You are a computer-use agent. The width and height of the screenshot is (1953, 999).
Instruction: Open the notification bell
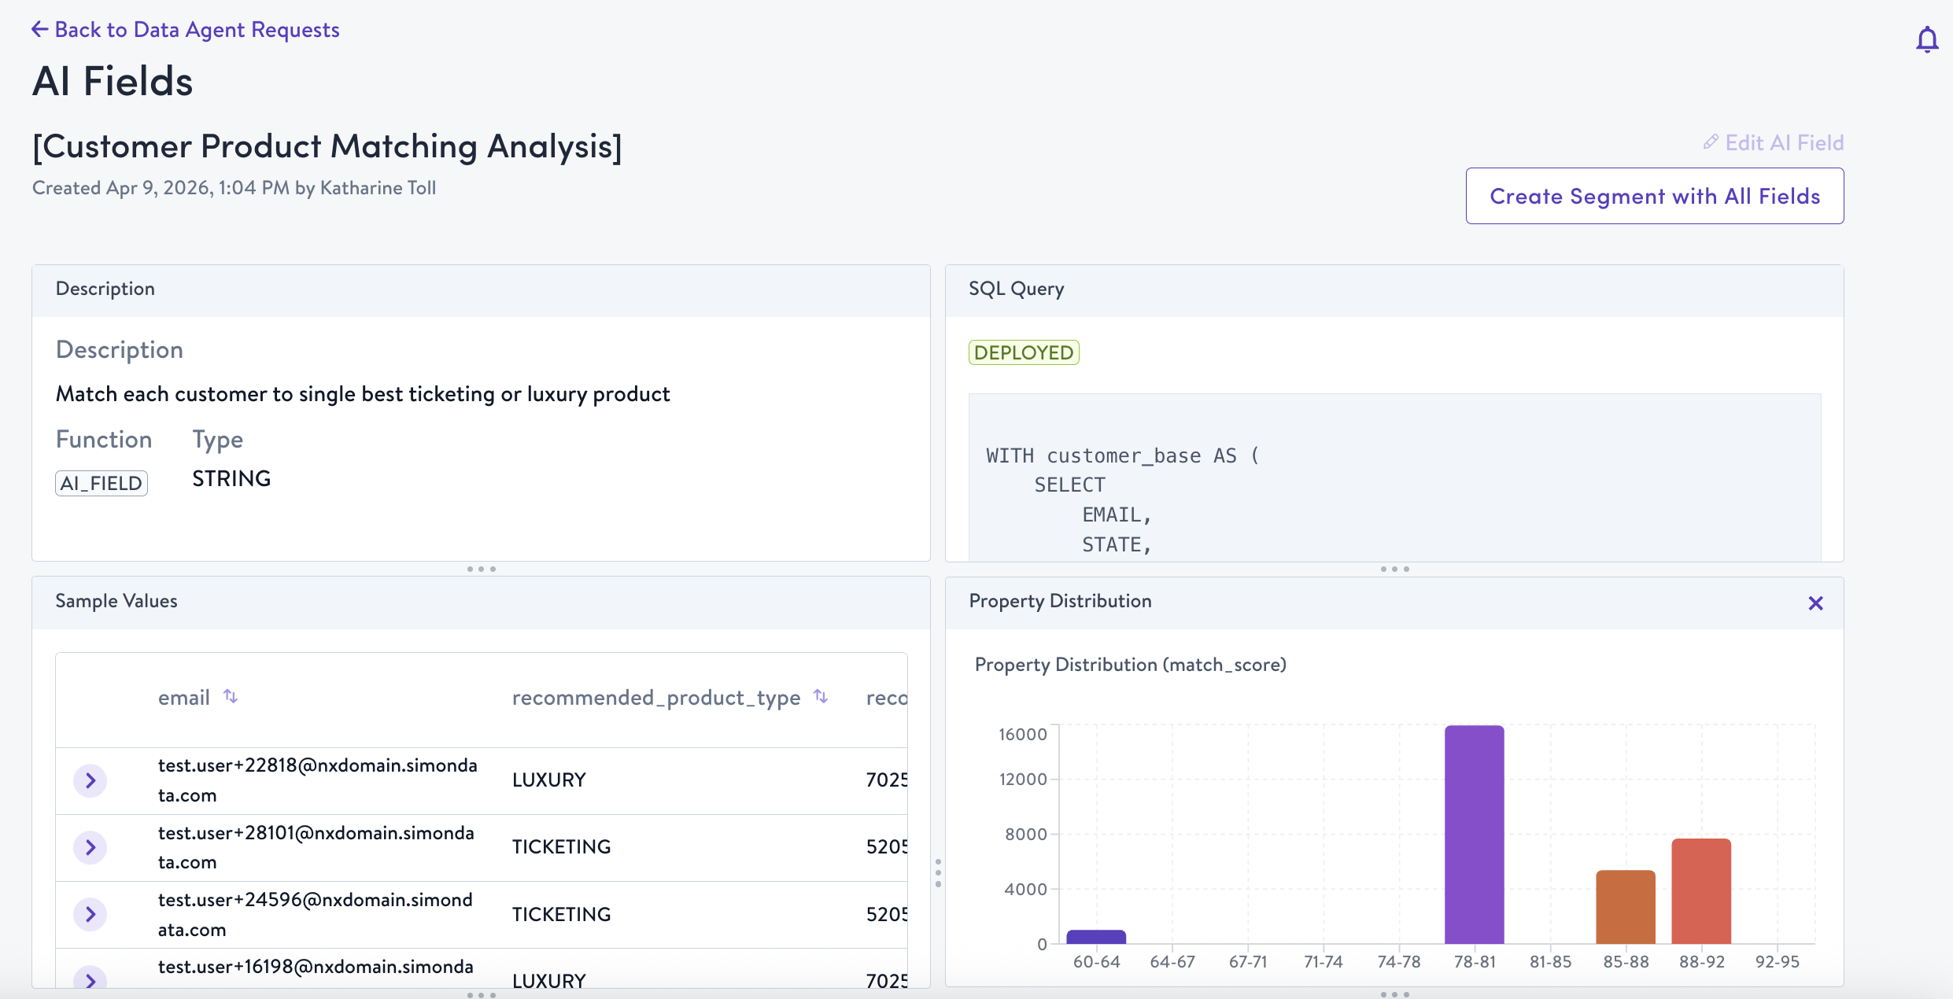1927,39
